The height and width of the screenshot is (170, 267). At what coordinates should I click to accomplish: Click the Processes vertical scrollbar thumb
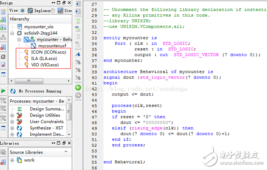[x=69, y=112]
